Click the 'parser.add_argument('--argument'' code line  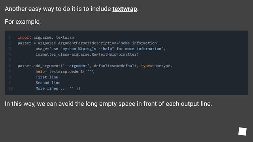pyautogui.click(x=95, y=66)
